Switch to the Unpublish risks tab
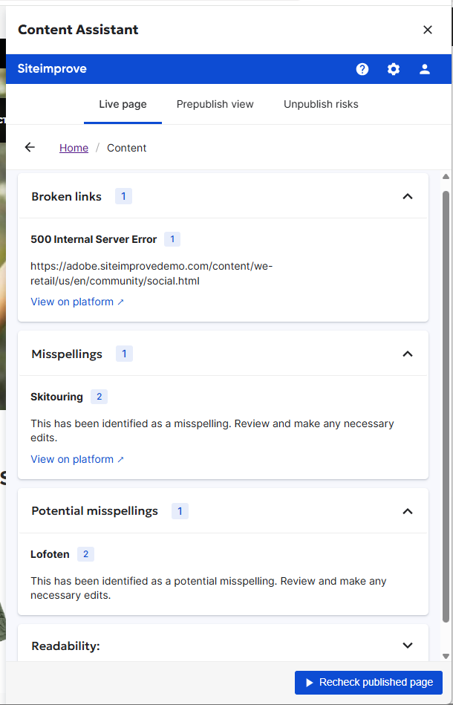This screenshot has height=705, width=453. pos(321,104)
